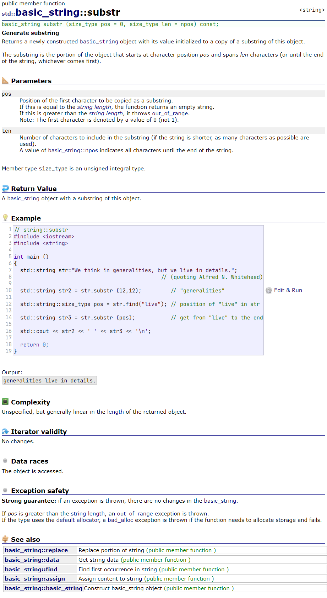Follow the std:: namespace link in title
The width and height of the screenshot is (327, 598).
point(9,14)
